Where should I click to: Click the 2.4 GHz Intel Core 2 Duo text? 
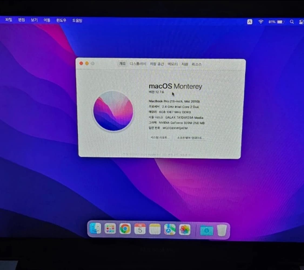(x=180, y=107)
